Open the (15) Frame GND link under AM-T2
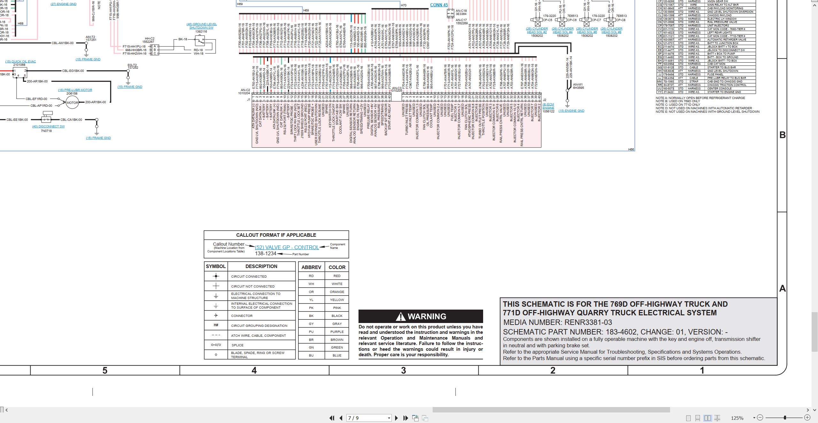 88,59
